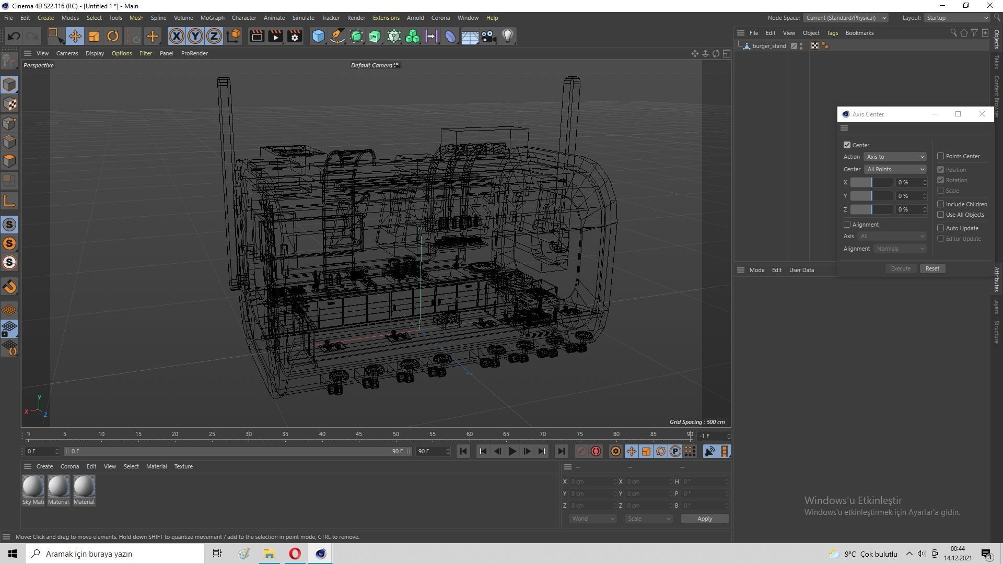Click frame 60 on the timeline
The image size is (1003, 564).
coord(470,434)
